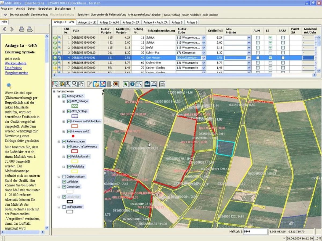
Task: Activate the pan hand tool
Action: (81, 84)
